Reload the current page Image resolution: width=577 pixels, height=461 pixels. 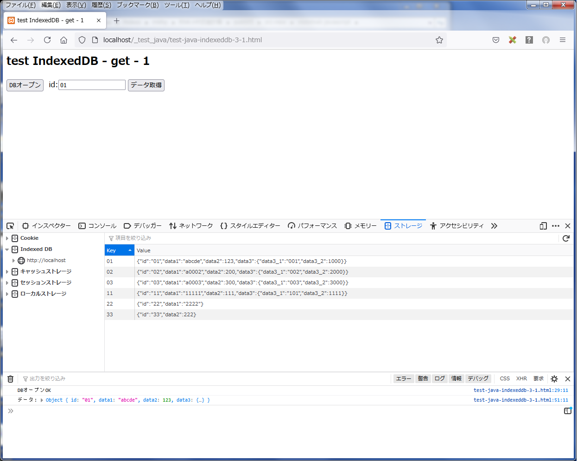pos(47,40)
